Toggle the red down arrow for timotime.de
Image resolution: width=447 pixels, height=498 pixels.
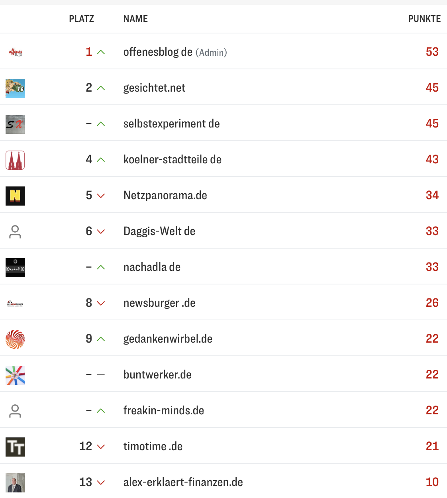coord(101,447)
